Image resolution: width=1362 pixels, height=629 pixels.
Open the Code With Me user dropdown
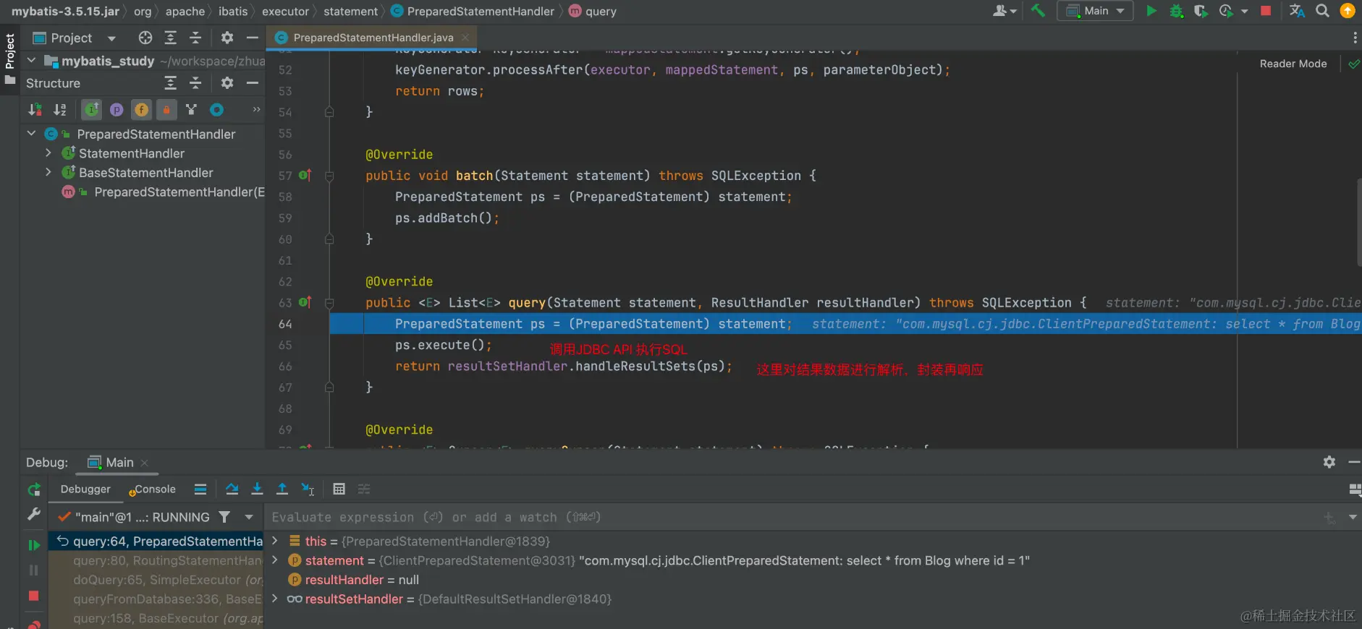pyautogui.click(x=1005, y=11)
